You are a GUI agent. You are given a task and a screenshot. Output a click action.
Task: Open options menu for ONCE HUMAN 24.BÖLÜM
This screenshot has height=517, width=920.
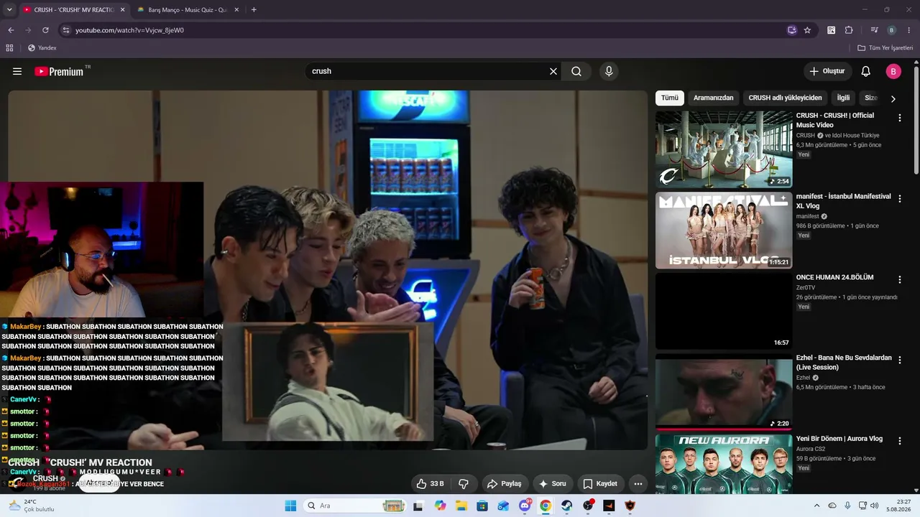pos(900,279)
